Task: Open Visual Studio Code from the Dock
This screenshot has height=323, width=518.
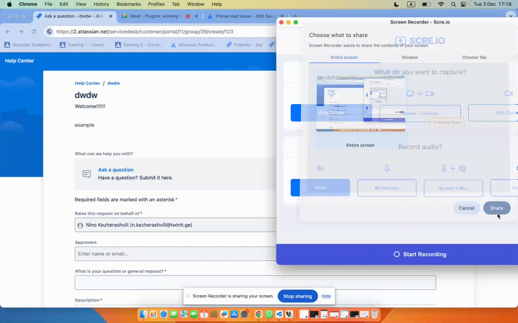Action: (x=279, y=314)
